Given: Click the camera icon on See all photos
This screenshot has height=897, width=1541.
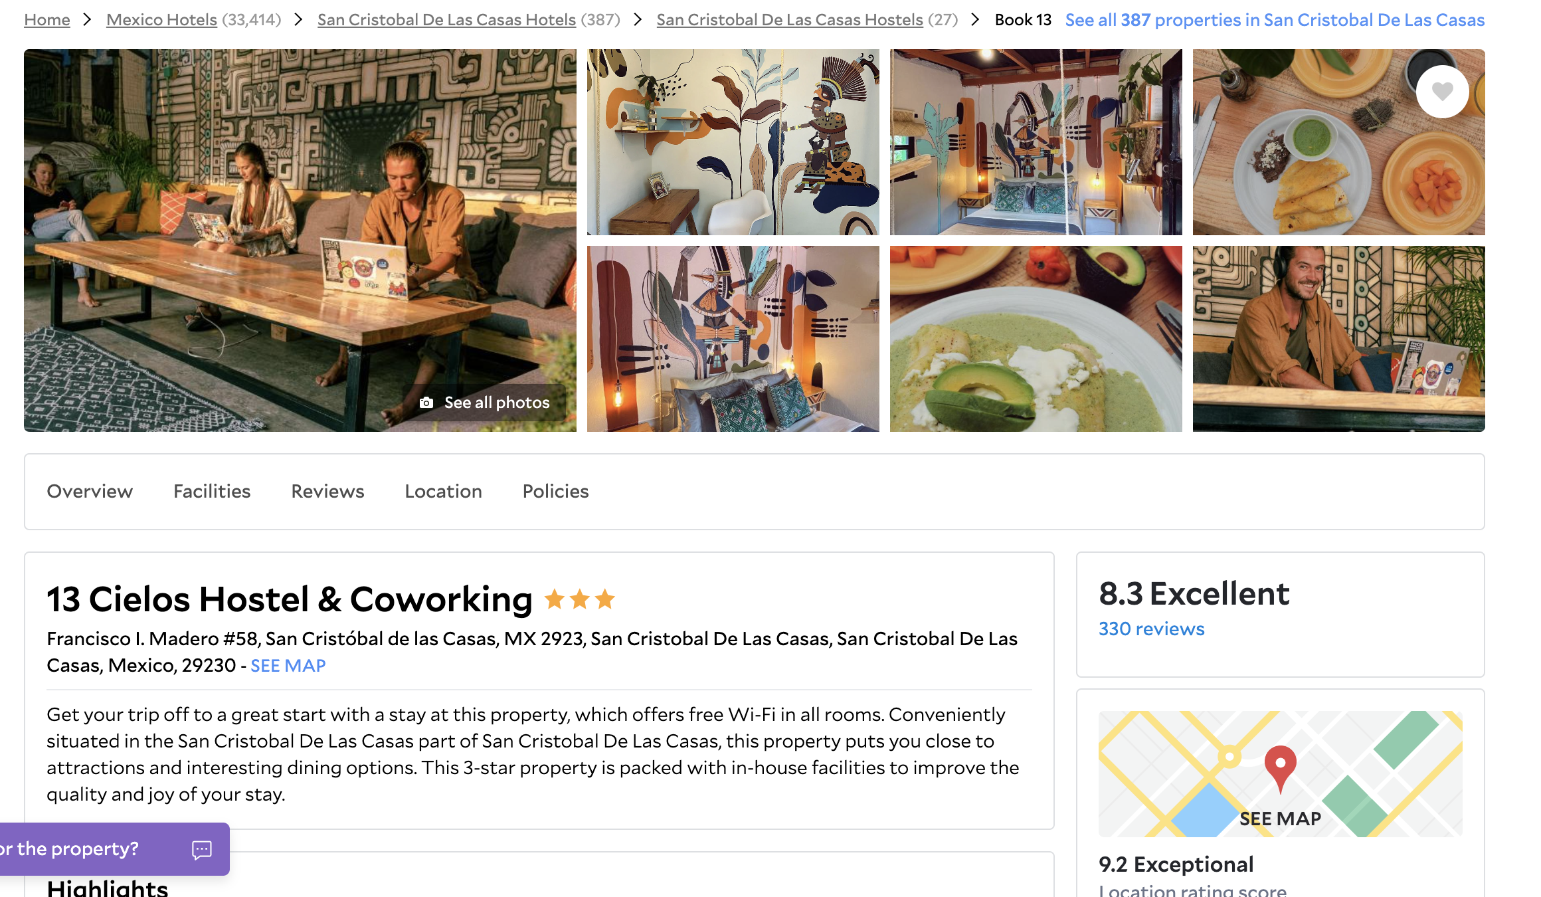Looking at the screenshot, I should pos(426,403).
